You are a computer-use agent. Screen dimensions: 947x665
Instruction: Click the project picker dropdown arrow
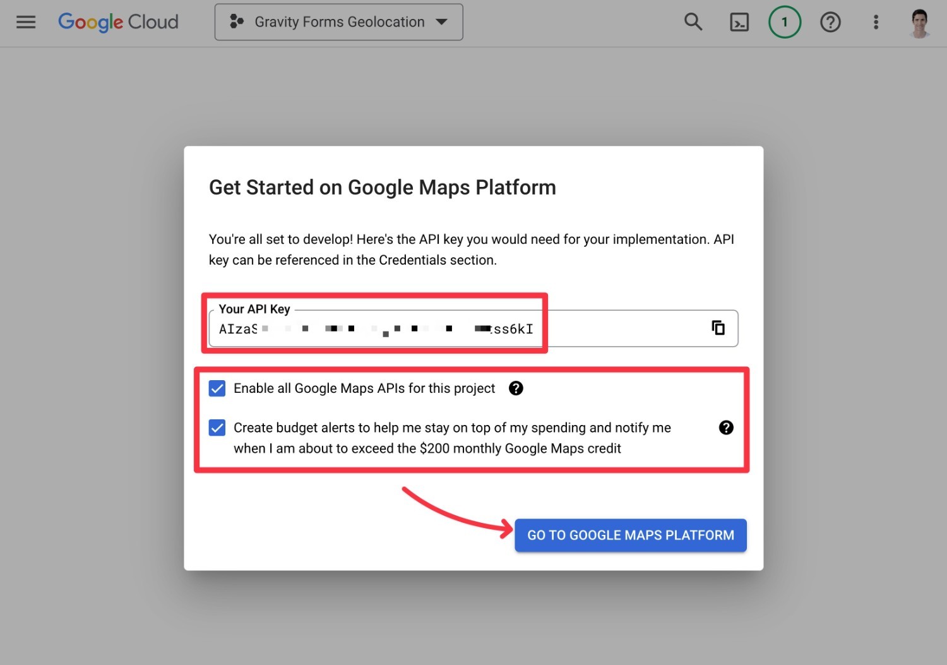pyautogui.click(x=441, y=21)
